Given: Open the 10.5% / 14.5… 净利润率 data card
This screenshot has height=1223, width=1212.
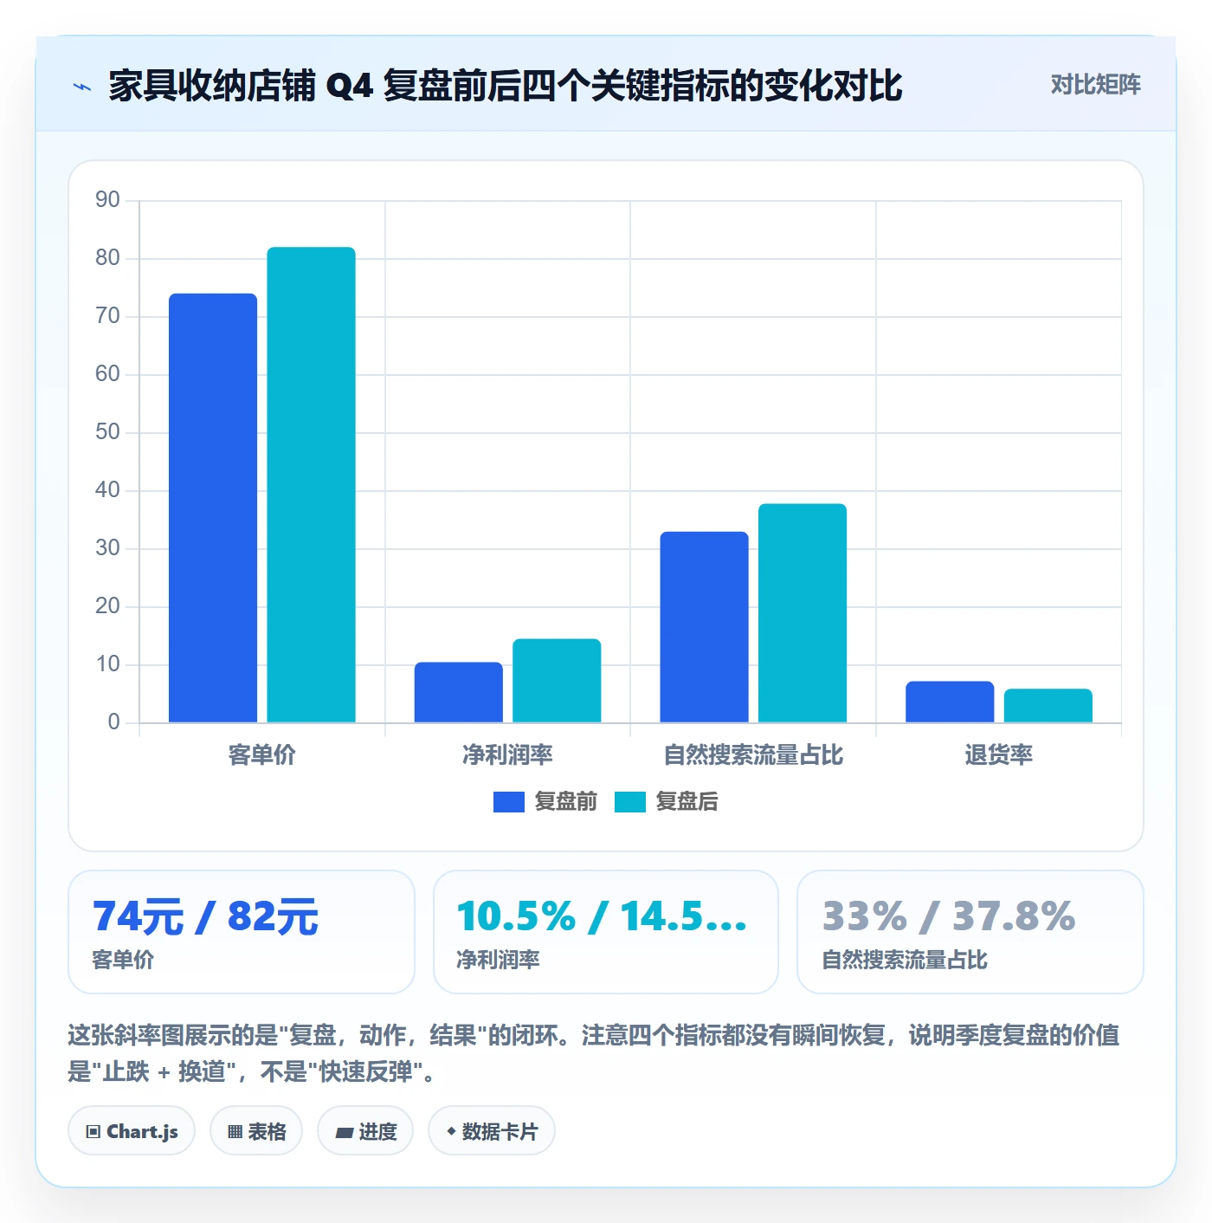Looking at the screenshot, I should pyautogui.click(x=606, y=932).
